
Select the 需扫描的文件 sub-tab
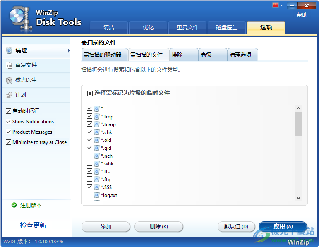click(149, 55)
